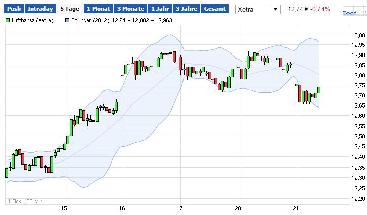Viewport: 367px width, 215px height.
Task: Open the 3 Jahre chart view
Action: click(x=186, y=9)
